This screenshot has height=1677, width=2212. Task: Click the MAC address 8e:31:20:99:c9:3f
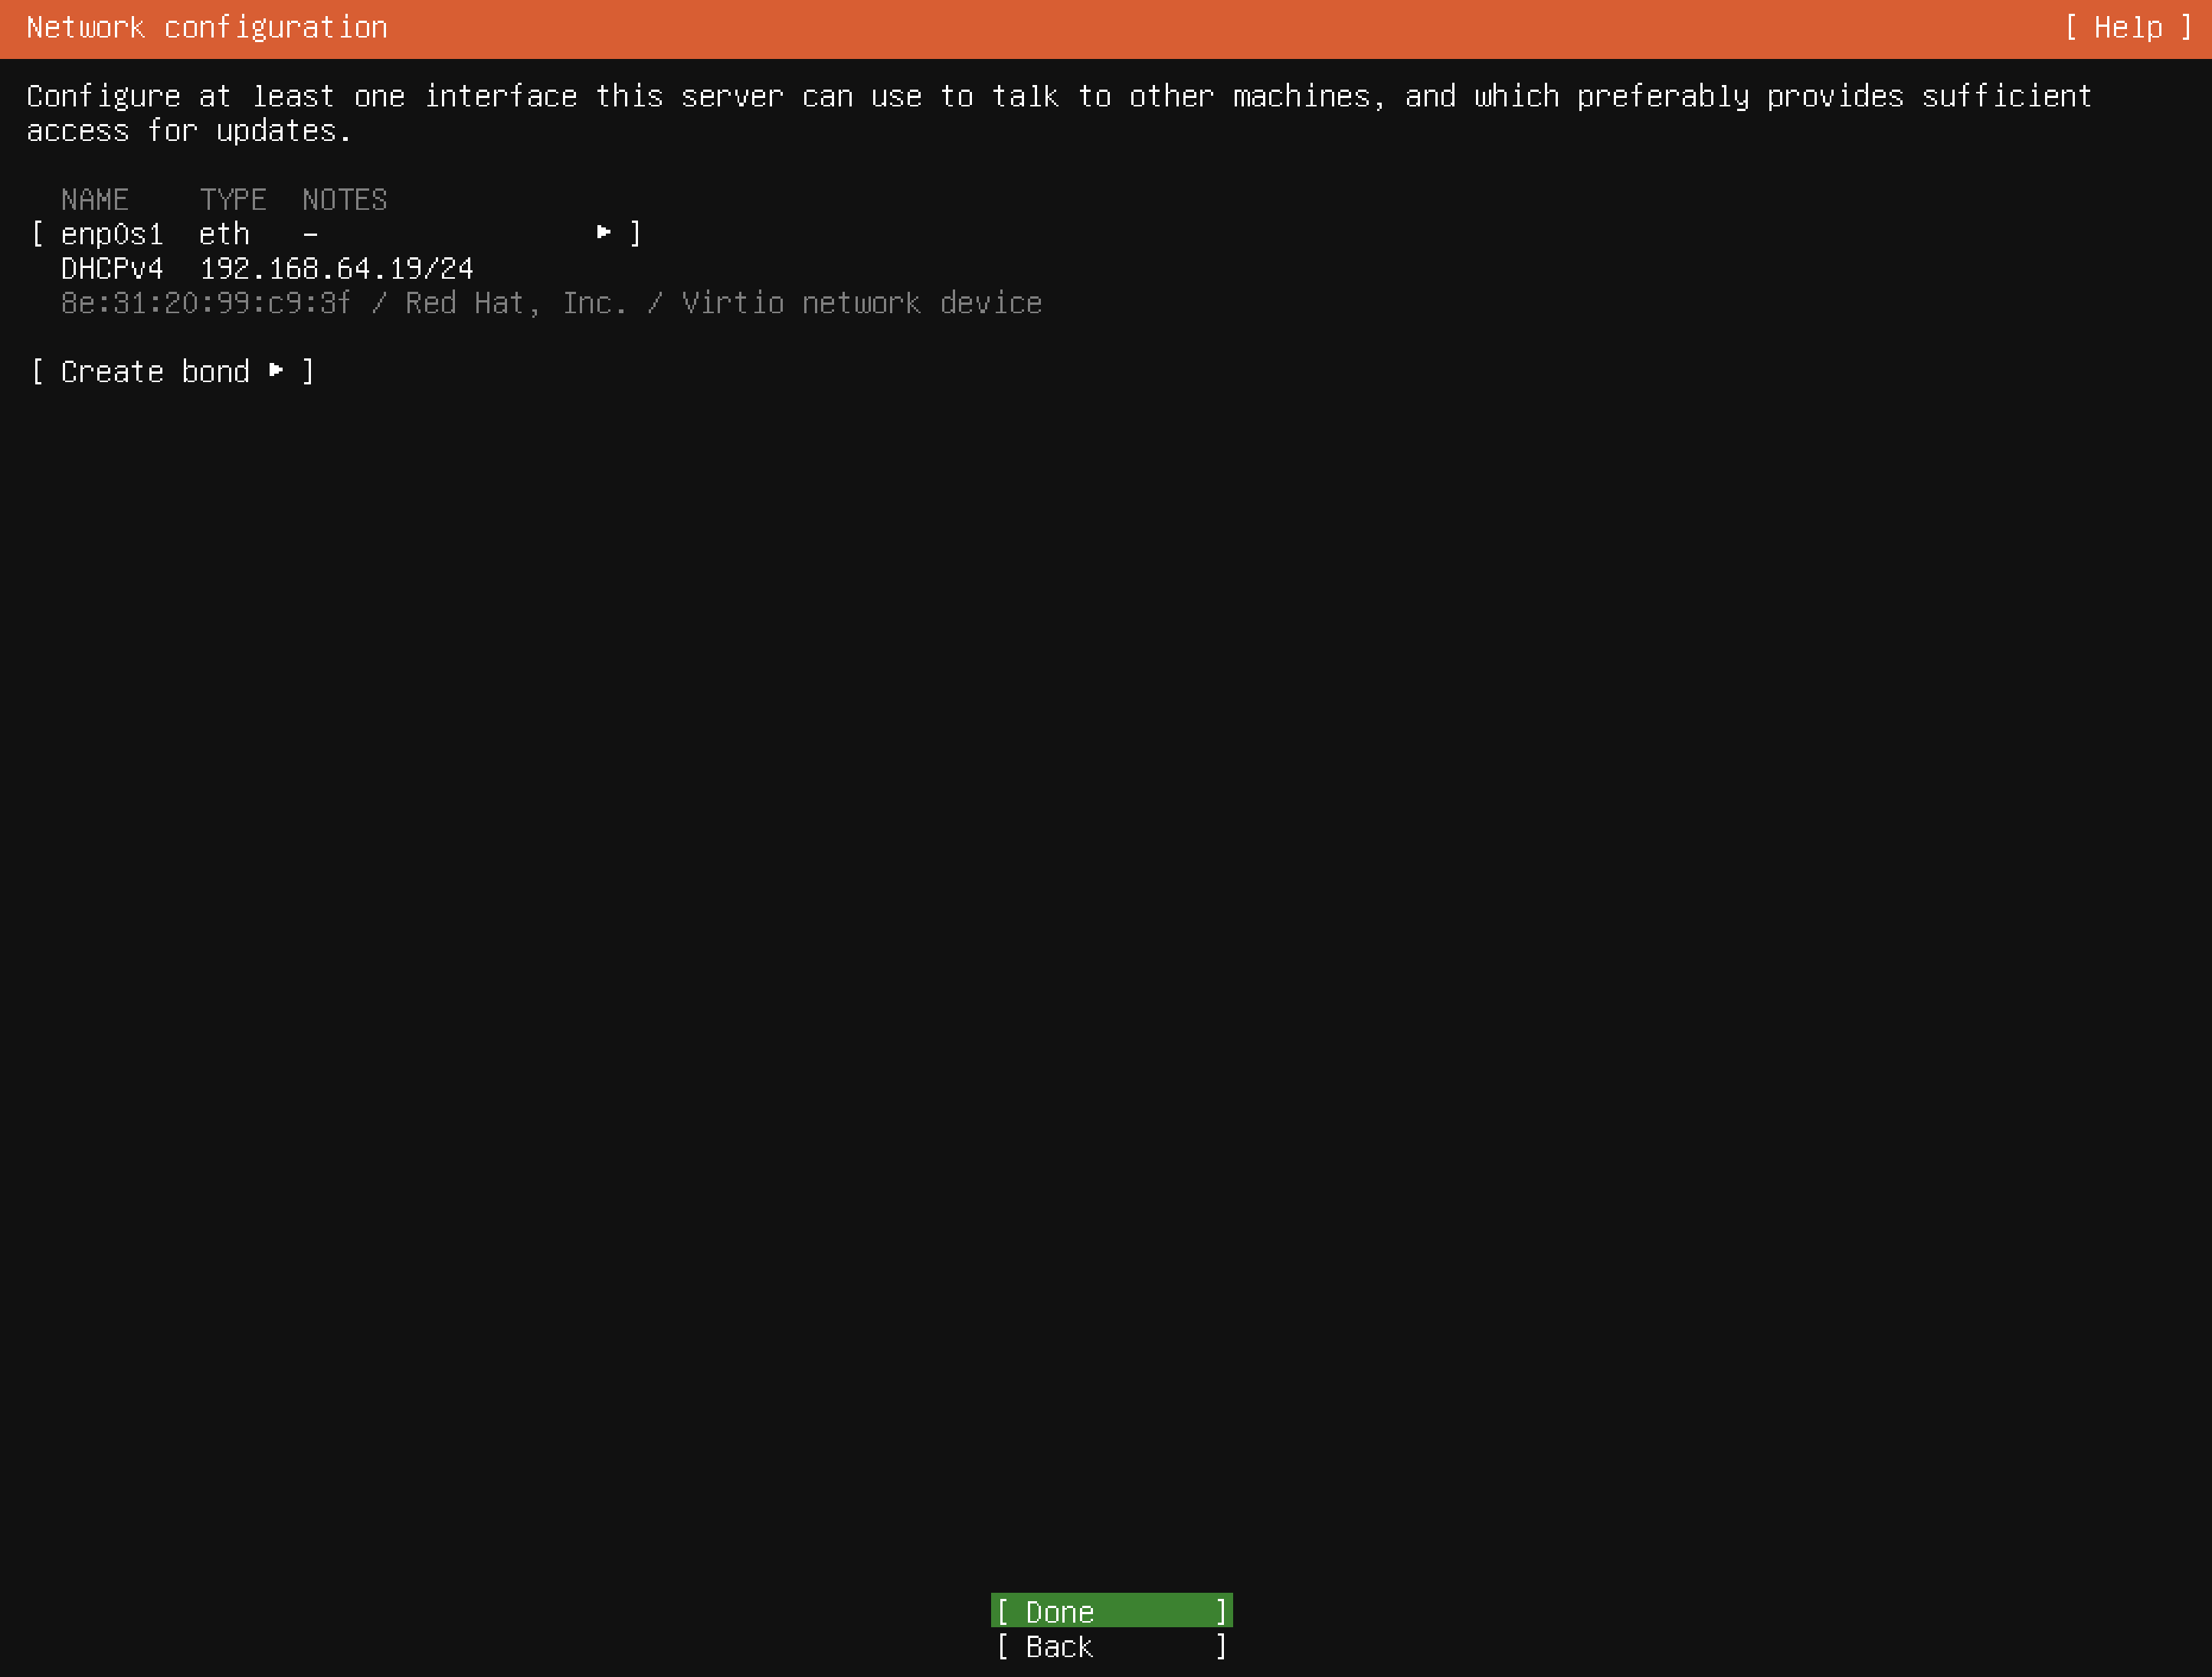tap(205, 303)
